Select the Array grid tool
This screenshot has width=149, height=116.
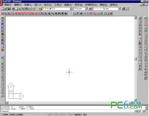pyautogui.click(x=140, y=28)
